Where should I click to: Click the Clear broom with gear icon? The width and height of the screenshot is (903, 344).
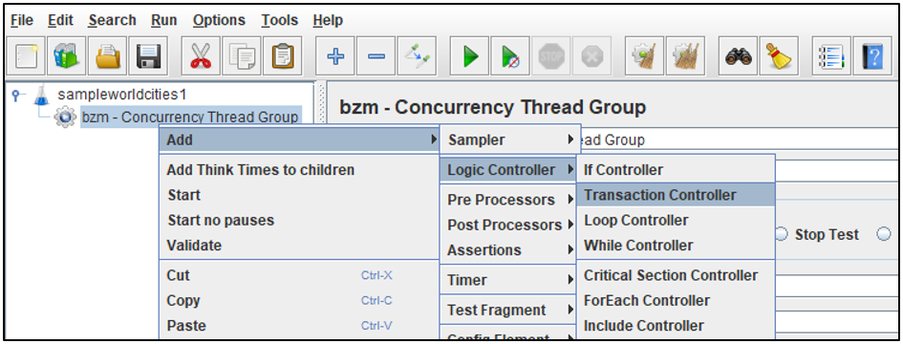[x=644, y=56]
